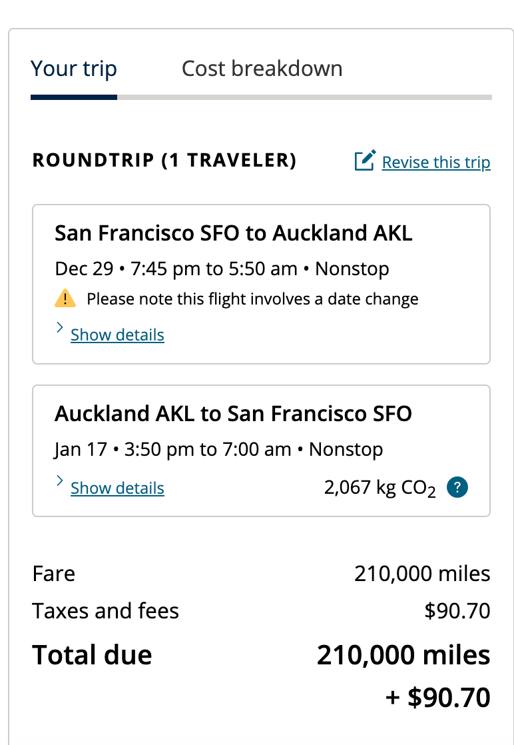Screen dimensions: 514x745
Task: Show details for Auckland to San Francisco flight
Action: coord(117,488)
